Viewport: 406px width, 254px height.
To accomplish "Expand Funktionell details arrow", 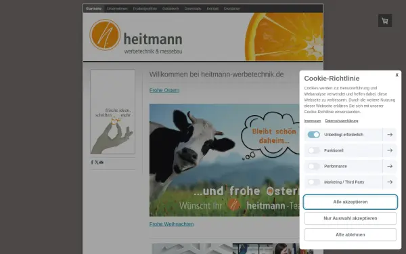I will (x=390, y=150).
